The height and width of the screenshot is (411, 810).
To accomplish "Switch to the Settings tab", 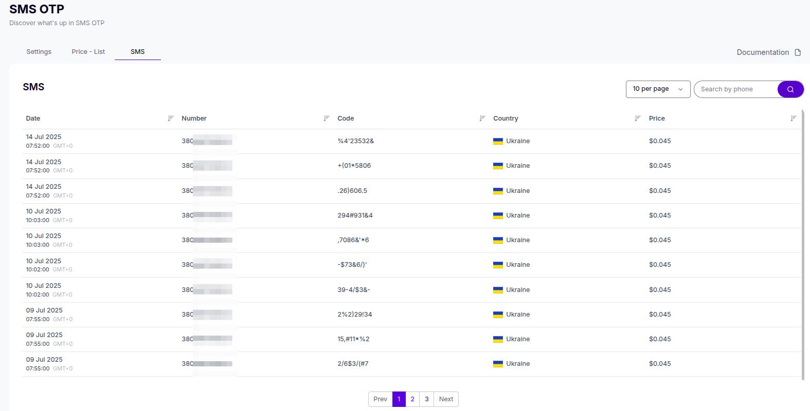I will (x=39, y=52).
